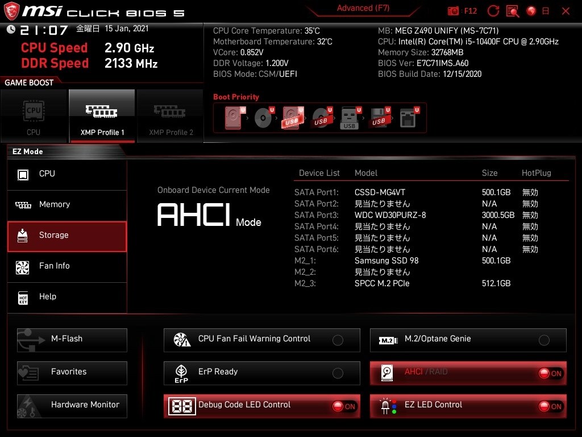Image resolution: width=582 pixels, height=437 pixels.
Task: Click the CPU sidebar icon
Action: pyautogui.click(x=23, y=174)
